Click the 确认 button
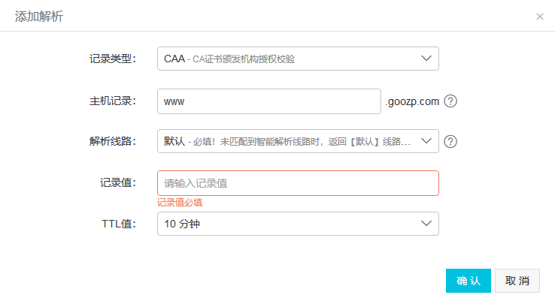Viewport: 555px width, 301px height. click(469, 281)
